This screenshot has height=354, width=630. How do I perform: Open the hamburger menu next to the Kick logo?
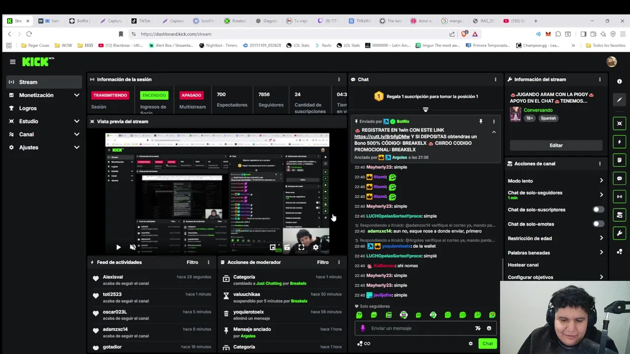point(13,62)
